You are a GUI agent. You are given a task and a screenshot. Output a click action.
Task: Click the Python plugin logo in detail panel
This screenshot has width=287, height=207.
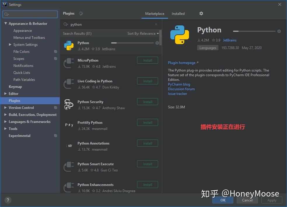pos(180,33)
